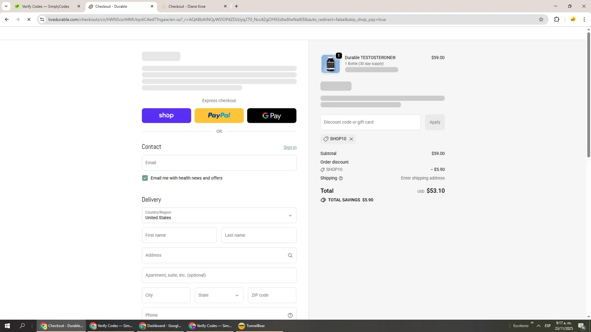Switch to Checkout - Diane Kroe tab

(x=187, y=6)
